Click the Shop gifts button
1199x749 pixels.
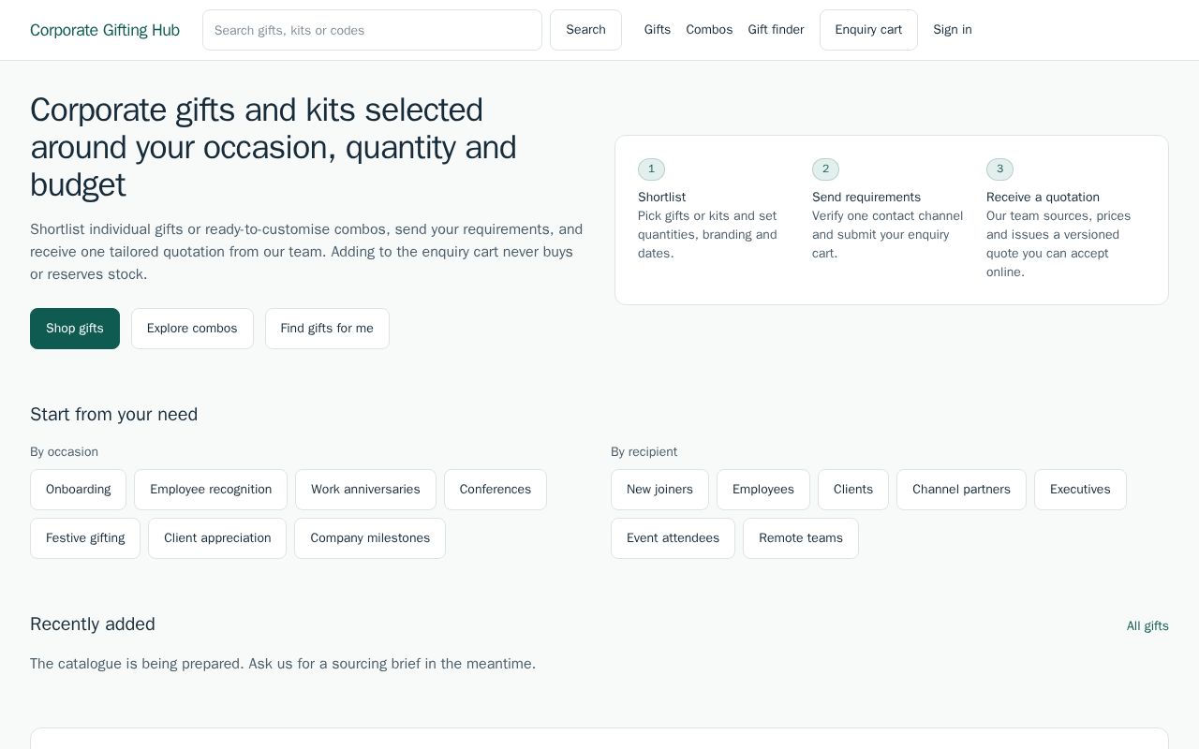(75, 329)
